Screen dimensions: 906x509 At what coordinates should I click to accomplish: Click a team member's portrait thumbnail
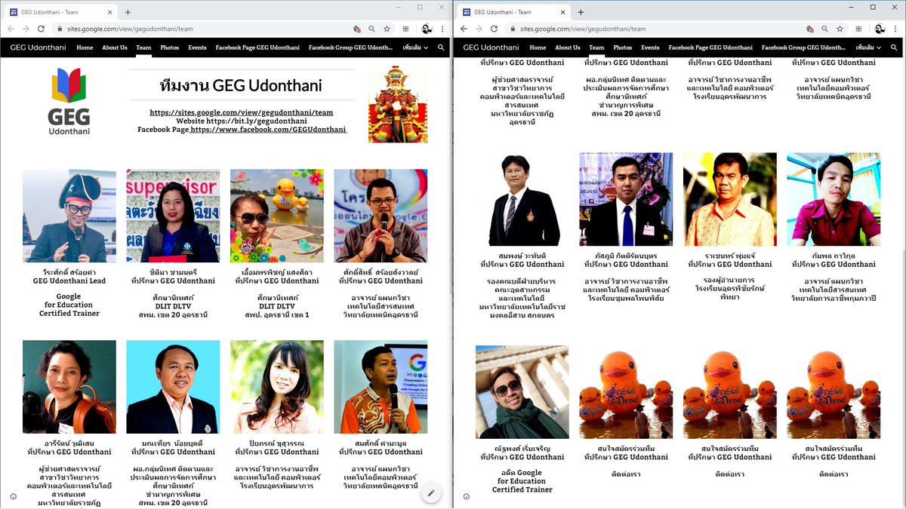click(x=69, y=215)
